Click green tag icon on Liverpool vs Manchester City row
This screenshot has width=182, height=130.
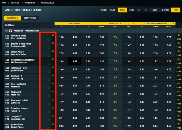(x=49, y=120)
